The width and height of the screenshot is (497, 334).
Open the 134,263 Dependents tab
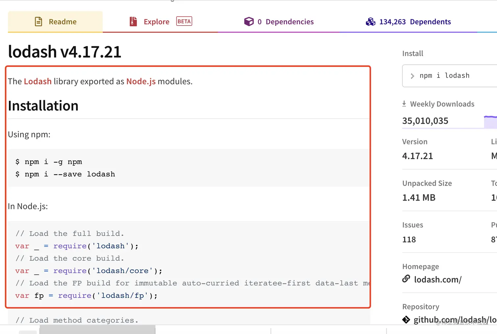tap(415, 22)
